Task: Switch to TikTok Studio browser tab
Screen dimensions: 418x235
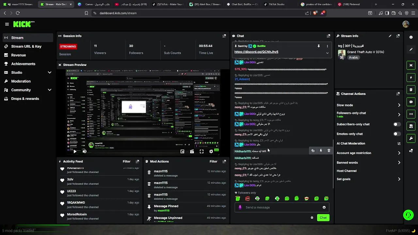Action: (277, 4)
